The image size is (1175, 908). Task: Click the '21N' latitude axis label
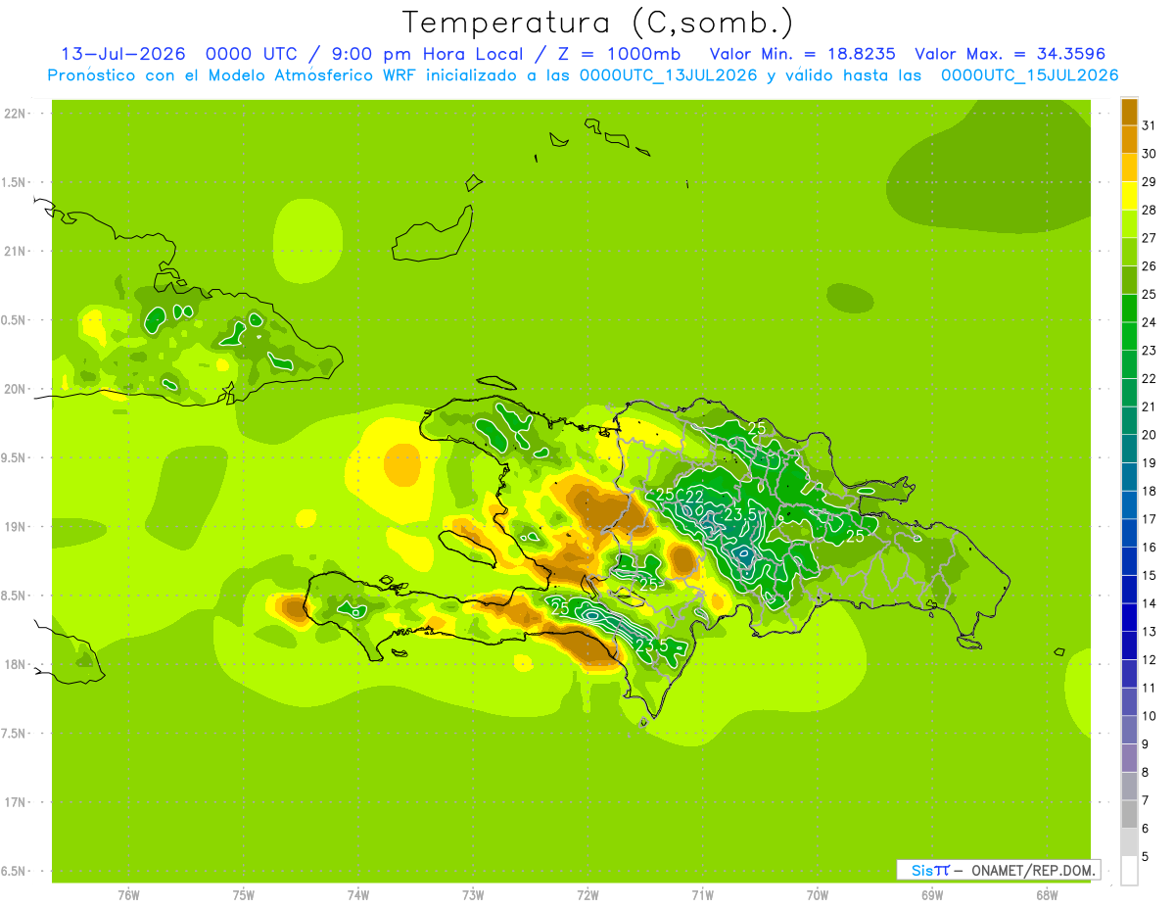(16, 252)
